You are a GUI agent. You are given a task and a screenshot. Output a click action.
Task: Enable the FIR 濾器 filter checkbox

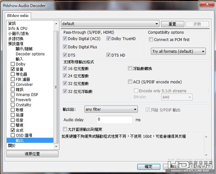[13, 79]
